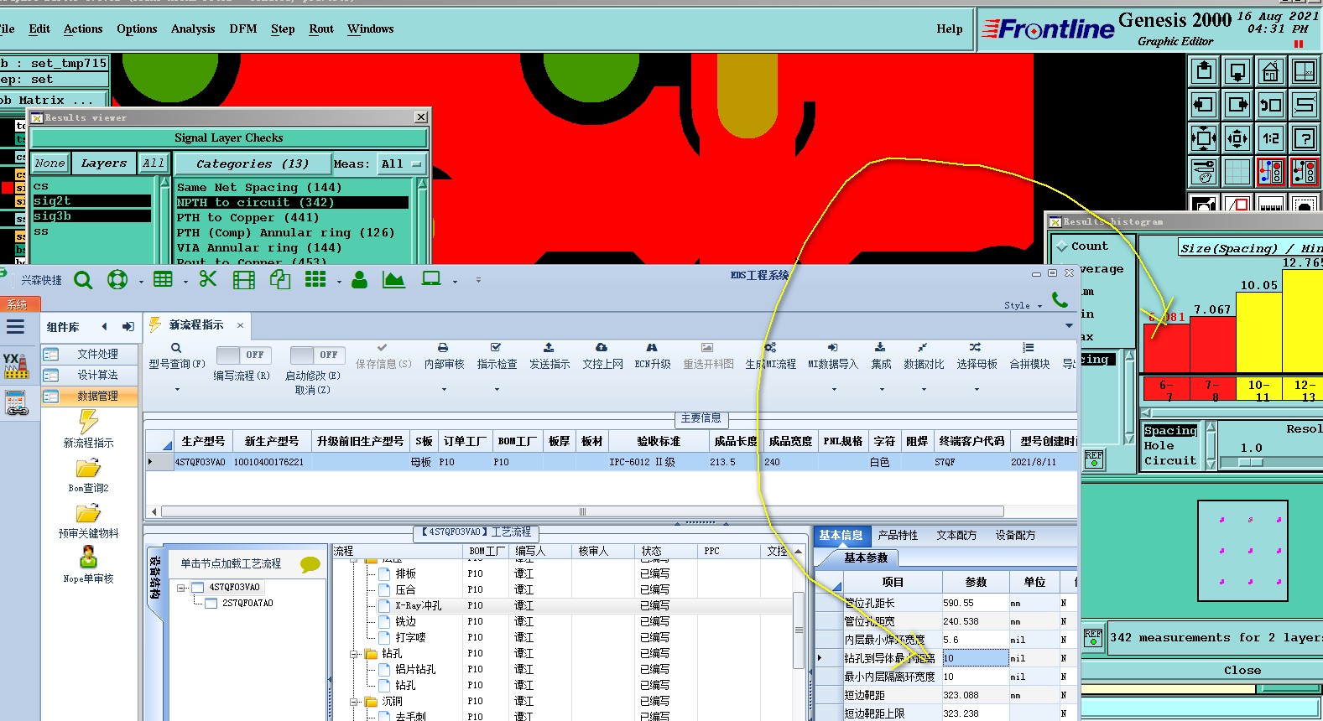Switch to the 设备配方 tab
Viewport: 1323px width, 721px height.
click(x=1015, y=535)
